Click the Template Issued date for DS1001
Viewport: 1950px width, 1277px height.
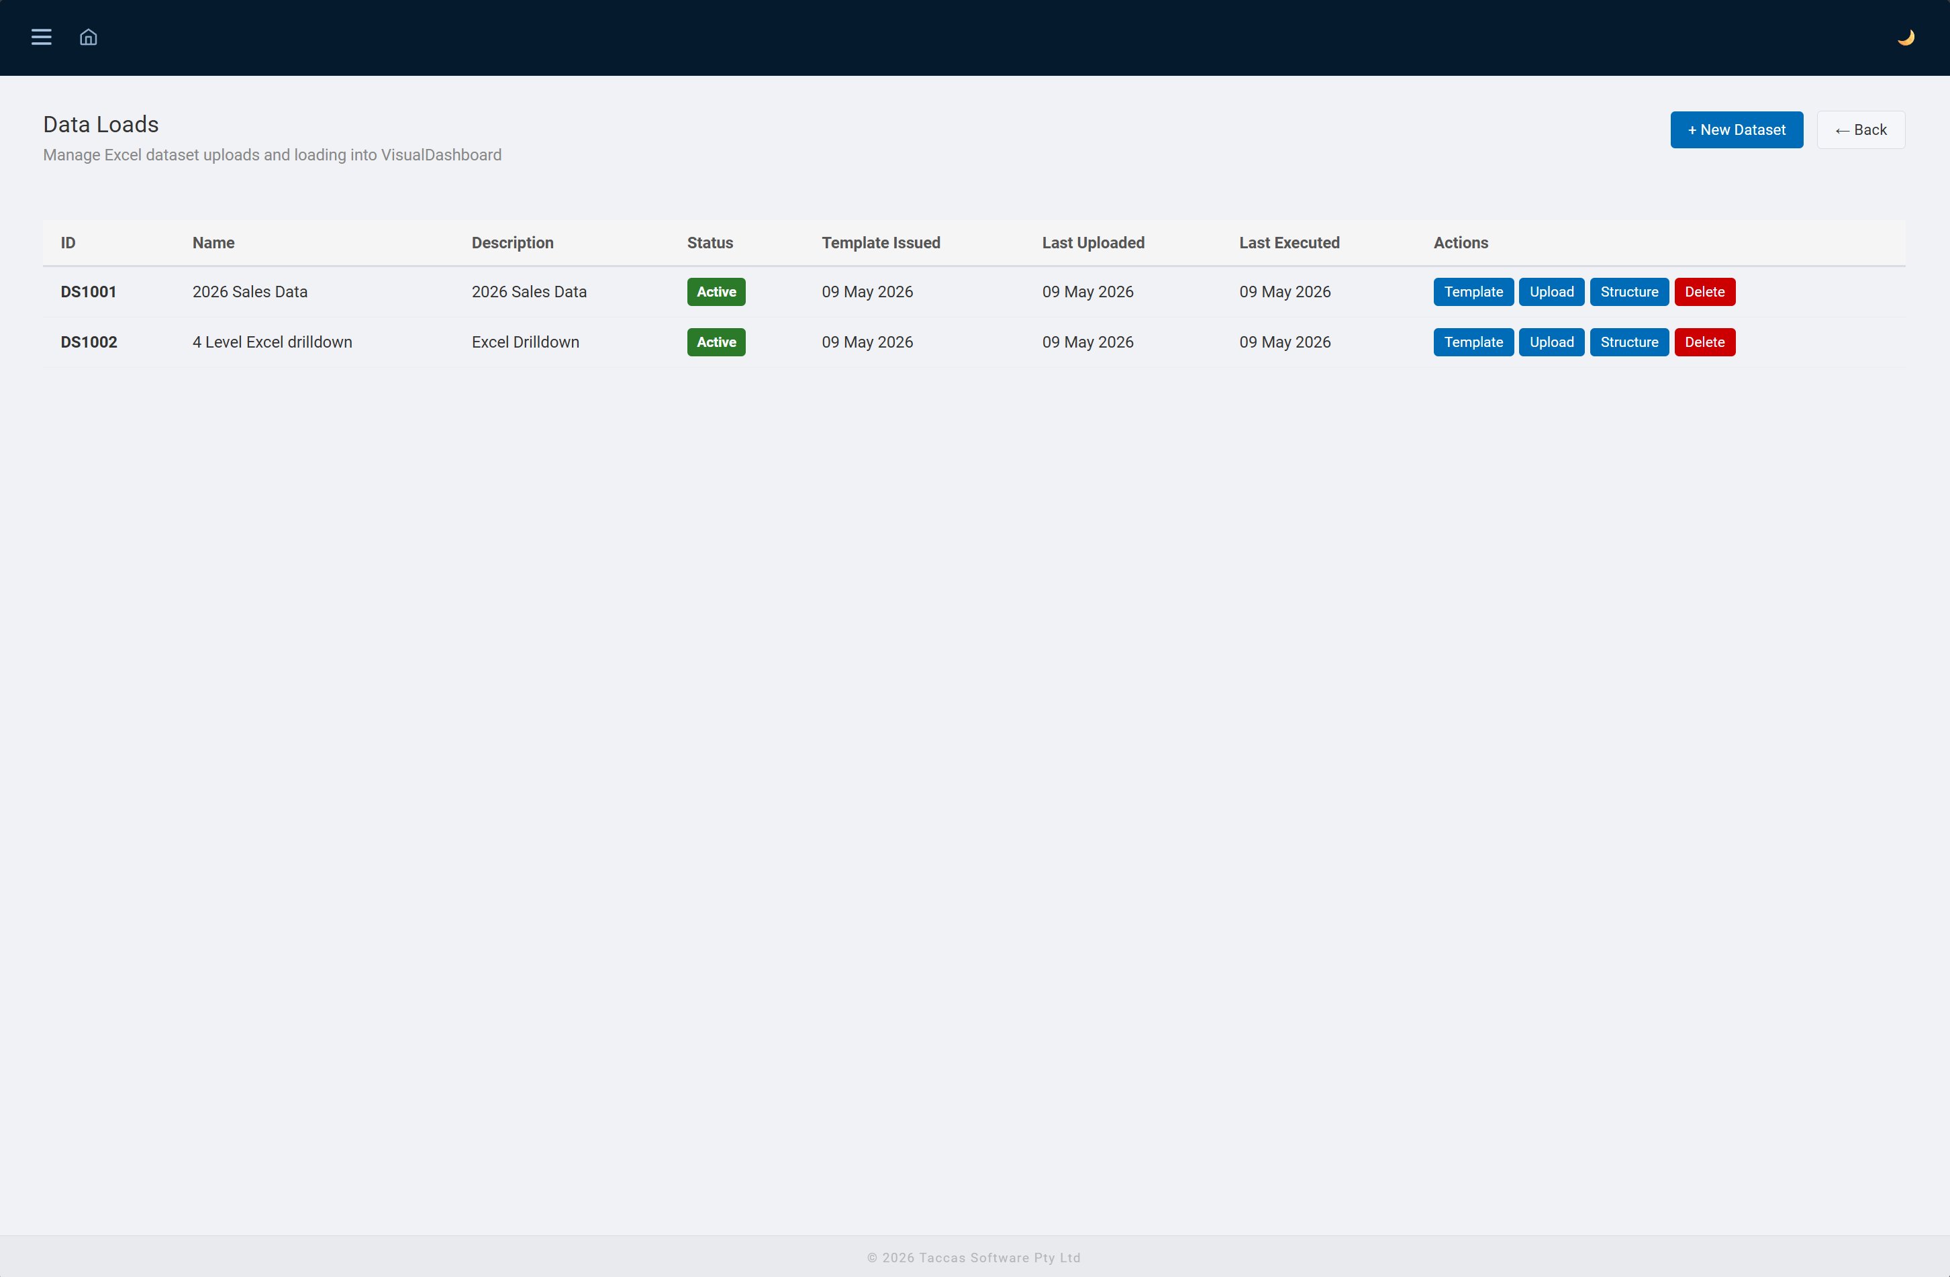(x=867, y=292)
